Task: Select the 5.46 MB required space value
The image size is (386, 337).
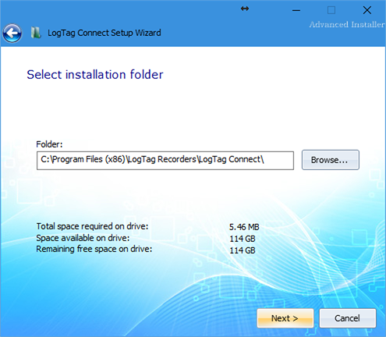Action: point(244,227)
